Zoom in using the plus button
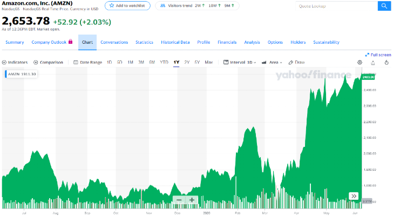The height and width of the screenshot is (216, 393). click(x=192, y=200)
